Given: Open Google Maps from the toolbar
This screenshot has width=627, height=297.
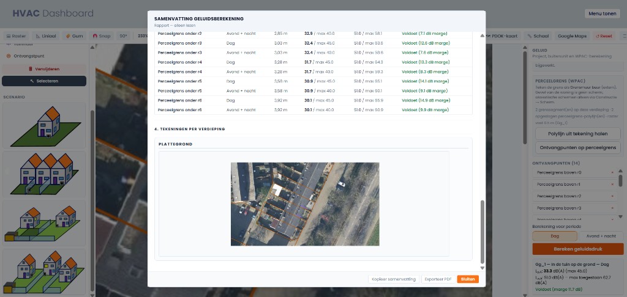Looking at the screenshot, I should coord(572,36).
